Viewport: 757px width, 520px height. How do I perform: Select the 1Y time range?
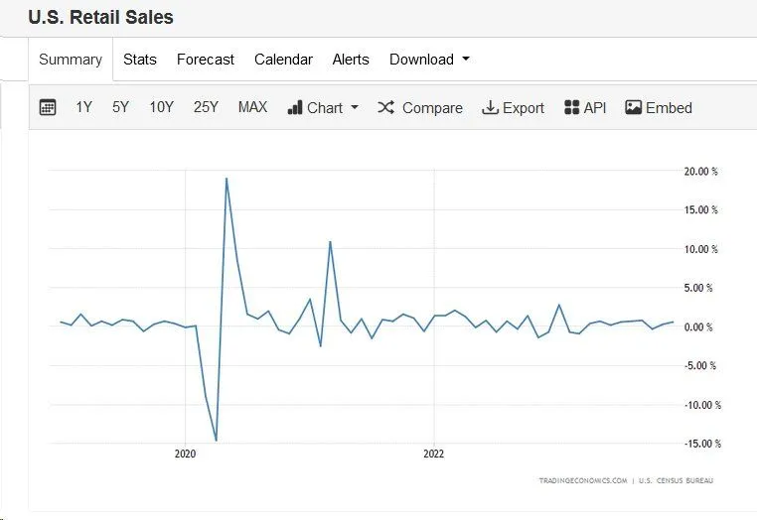pyautogui.click(x=83, y=107)
